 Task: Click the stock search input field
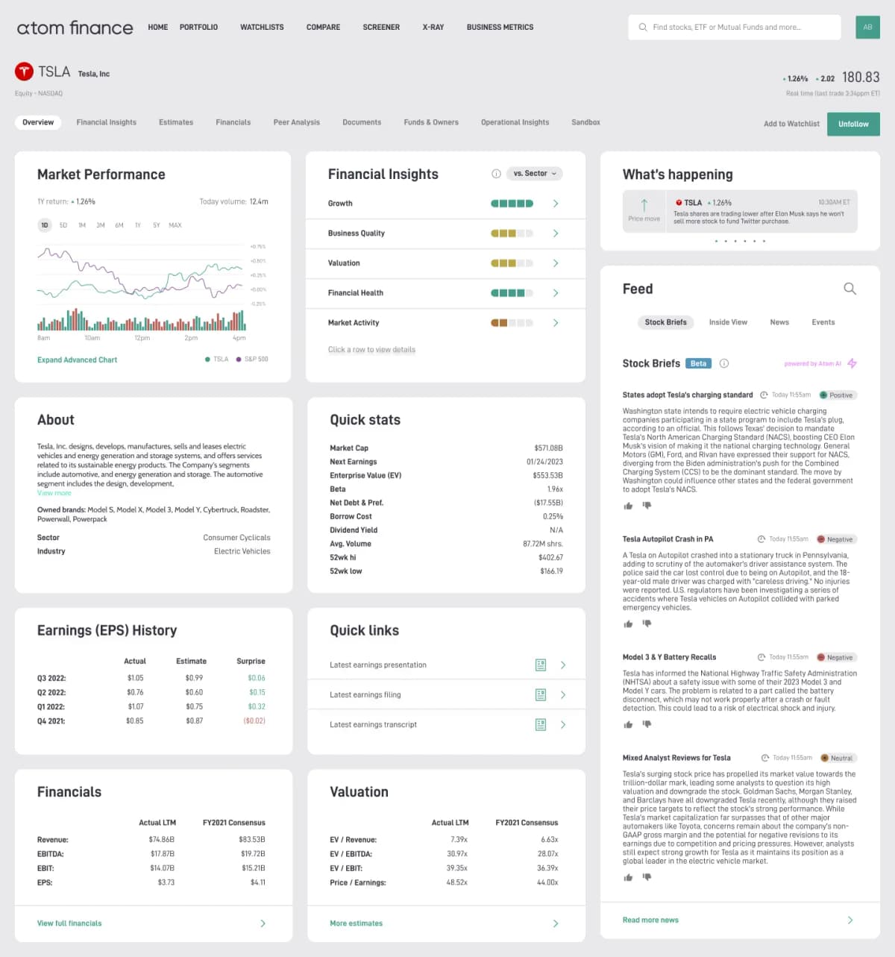[735, 28]
